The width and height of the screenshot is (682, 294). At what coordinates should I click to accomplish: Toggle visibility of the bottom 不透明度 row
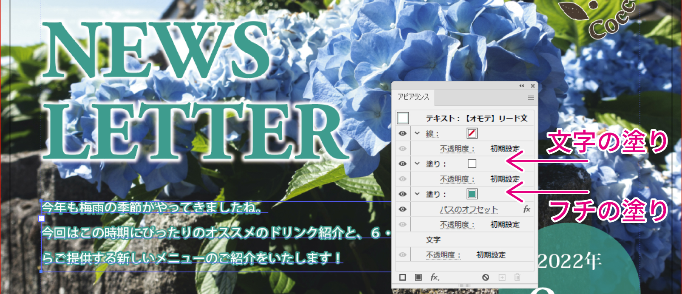[x=402, y=255]
